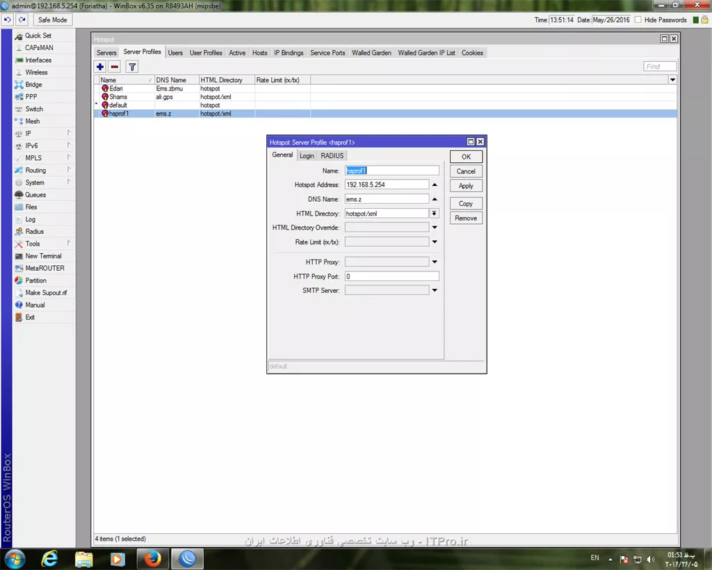Image resolution: width=712 pixels, height=570 pixels.
Task: Collapse Hotspot Address field arrow
Action: click(435, 184)
